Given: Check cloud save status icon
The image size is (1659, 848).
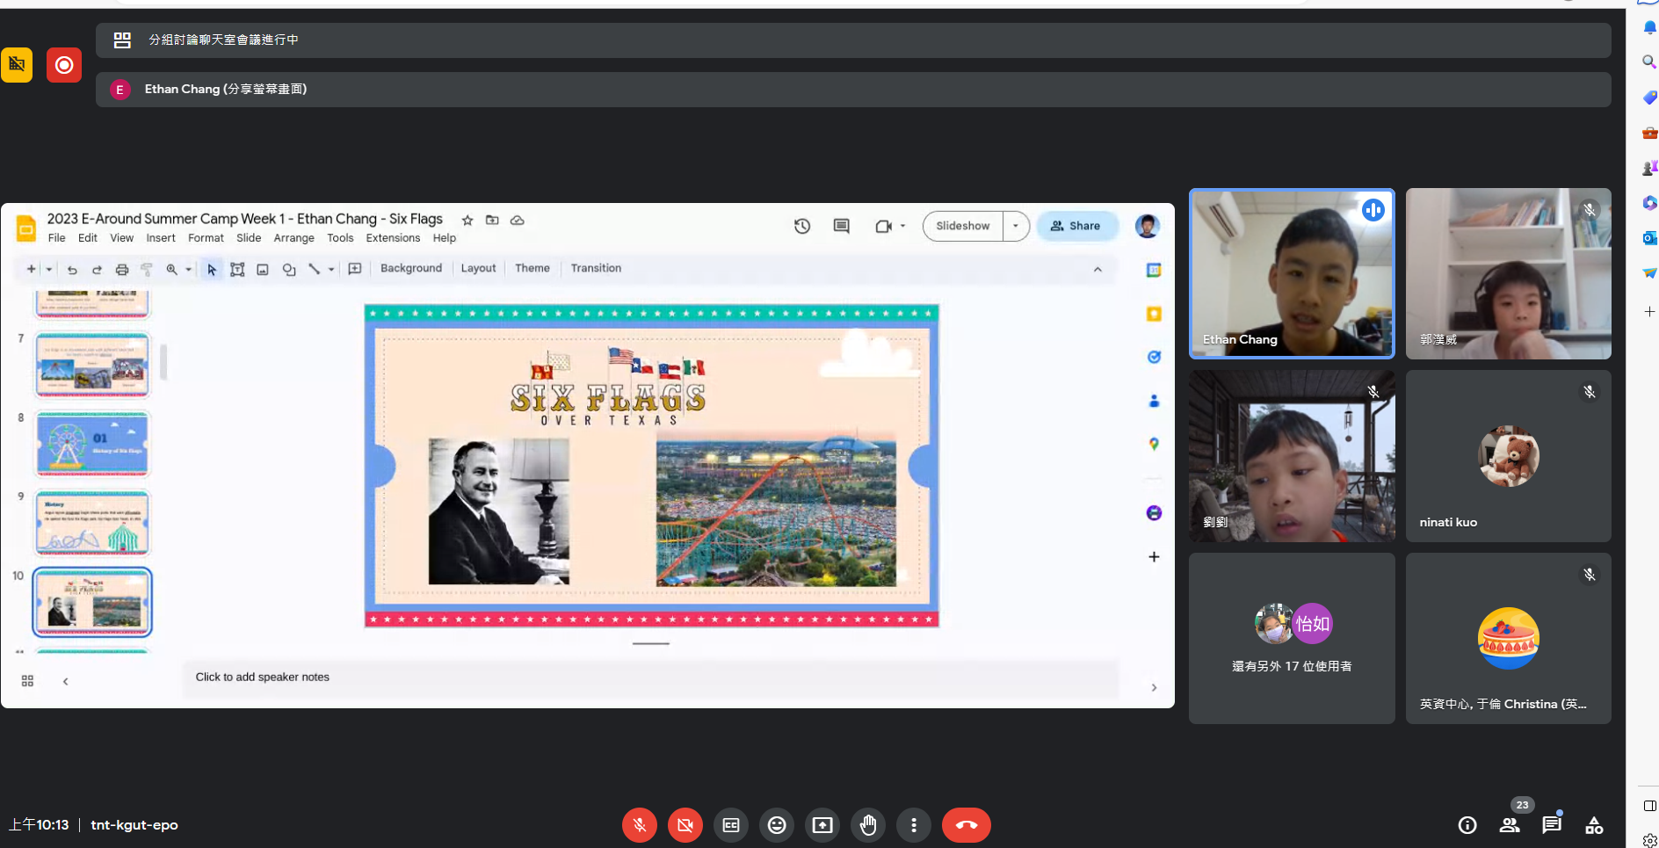Looking at the screenshot, I should pyautogui.click(x=518, y=220).
